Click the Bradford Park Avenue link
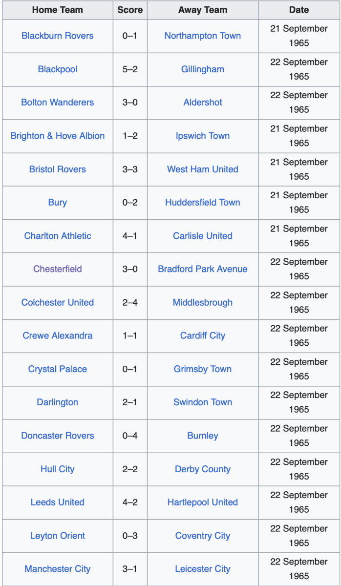Viewport: 341px width, 586px height. point(202,269)
